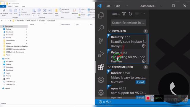Open the Extensions view icon
190x107 pixels.
(x=101, y=67)
